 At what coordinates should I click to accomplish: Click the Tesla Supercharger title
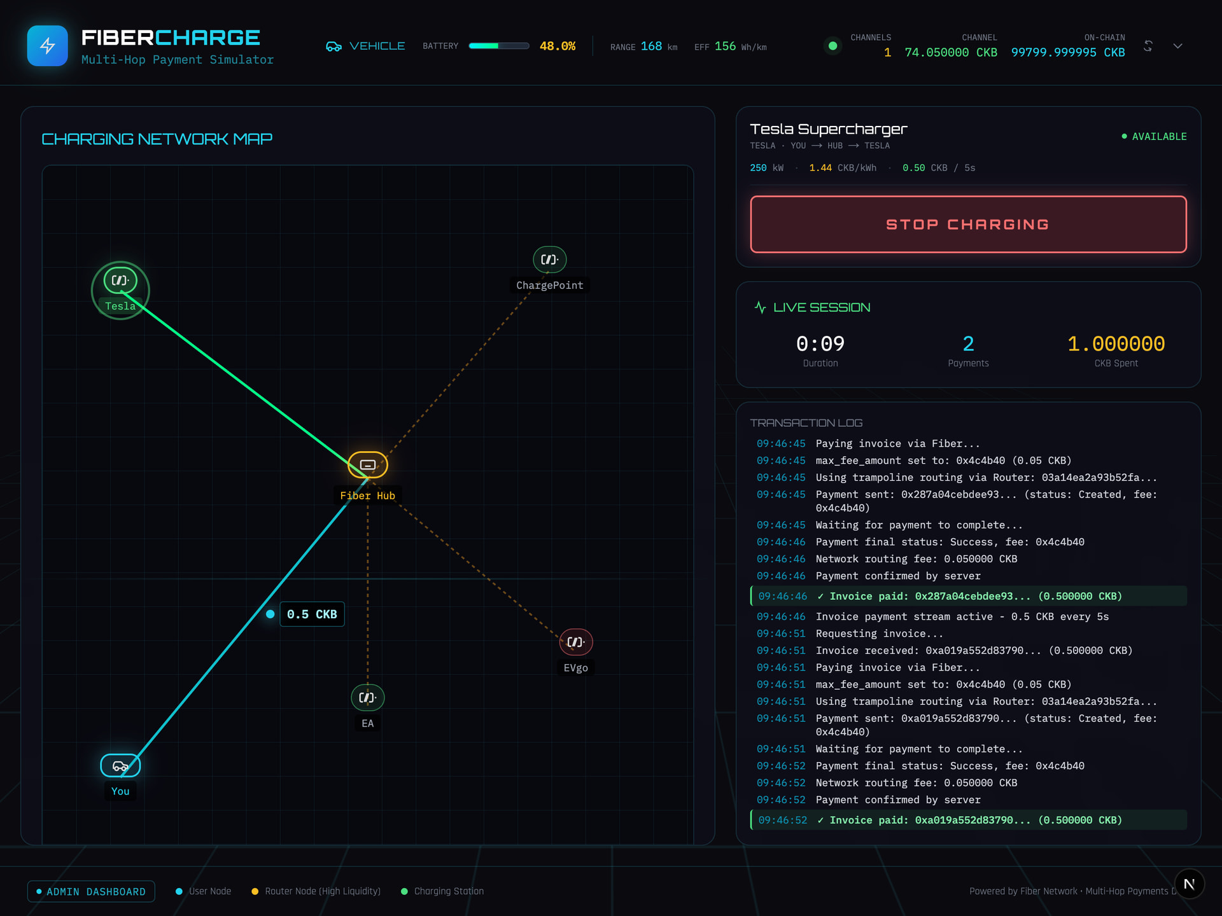(x=829, y=129)
